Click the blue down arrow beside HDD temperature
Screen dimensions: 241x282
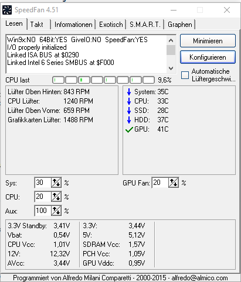129,120
